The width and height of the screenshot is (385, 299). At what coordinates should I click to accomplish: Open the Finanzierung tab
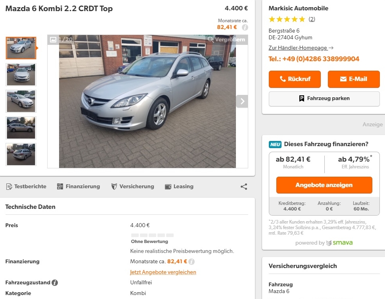pos(79,187)
